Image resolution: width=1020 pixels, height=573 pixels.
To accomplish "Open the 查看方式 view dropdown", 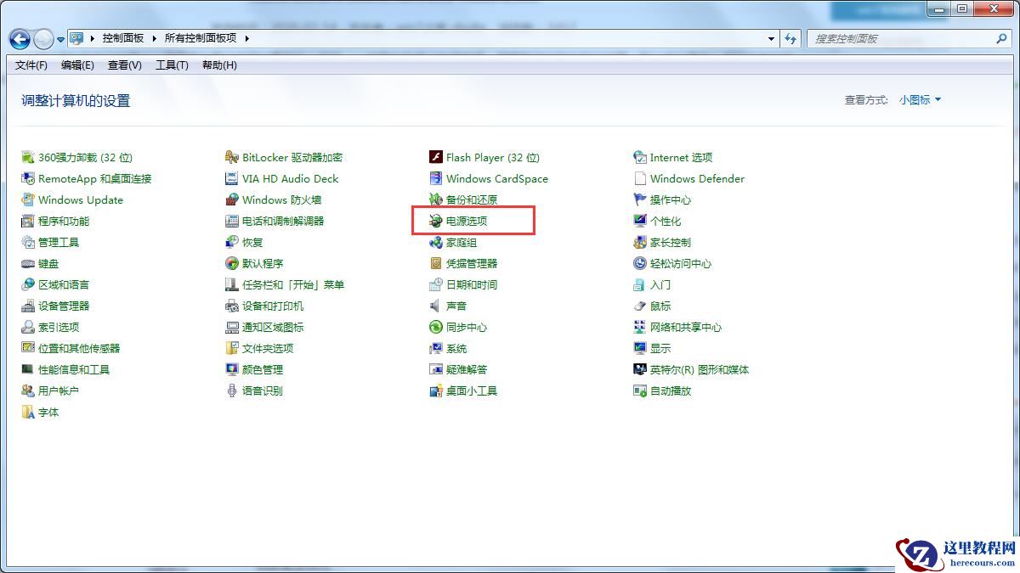I will coord(920,99).
